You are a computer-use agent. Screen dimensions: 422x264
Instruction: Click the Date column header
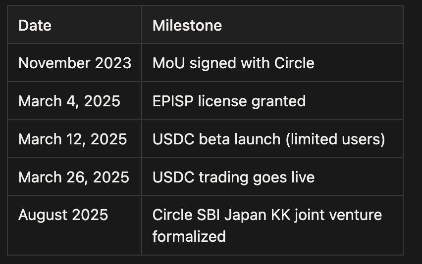pyautogui.click(x=35, y=25)
